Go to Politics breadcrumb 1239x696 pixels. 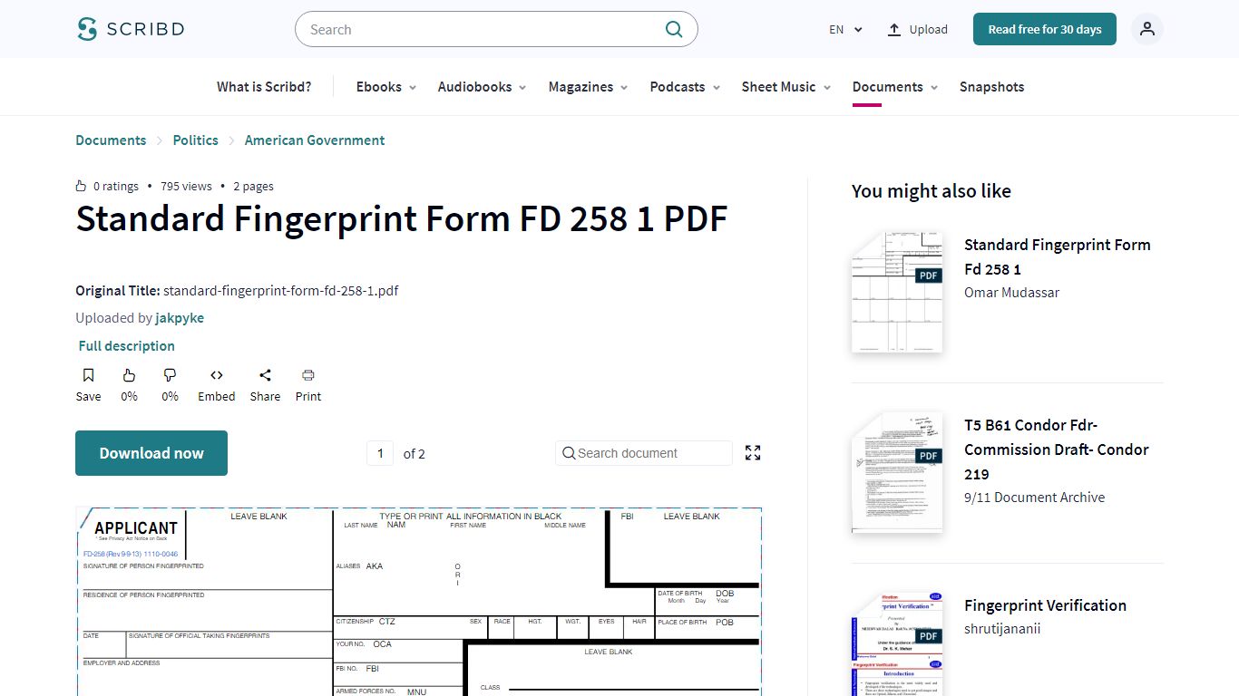coord(196,140)
